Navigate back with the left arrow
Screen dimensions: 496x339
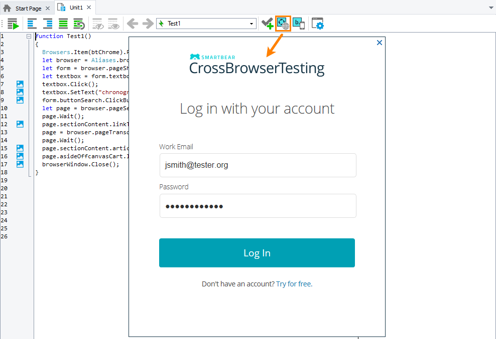coord(133,24)
